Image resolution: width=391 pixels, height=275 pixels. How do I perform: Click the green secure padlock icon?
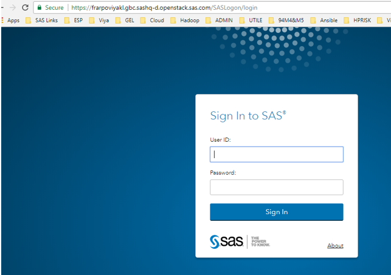(x=40, y=7)
